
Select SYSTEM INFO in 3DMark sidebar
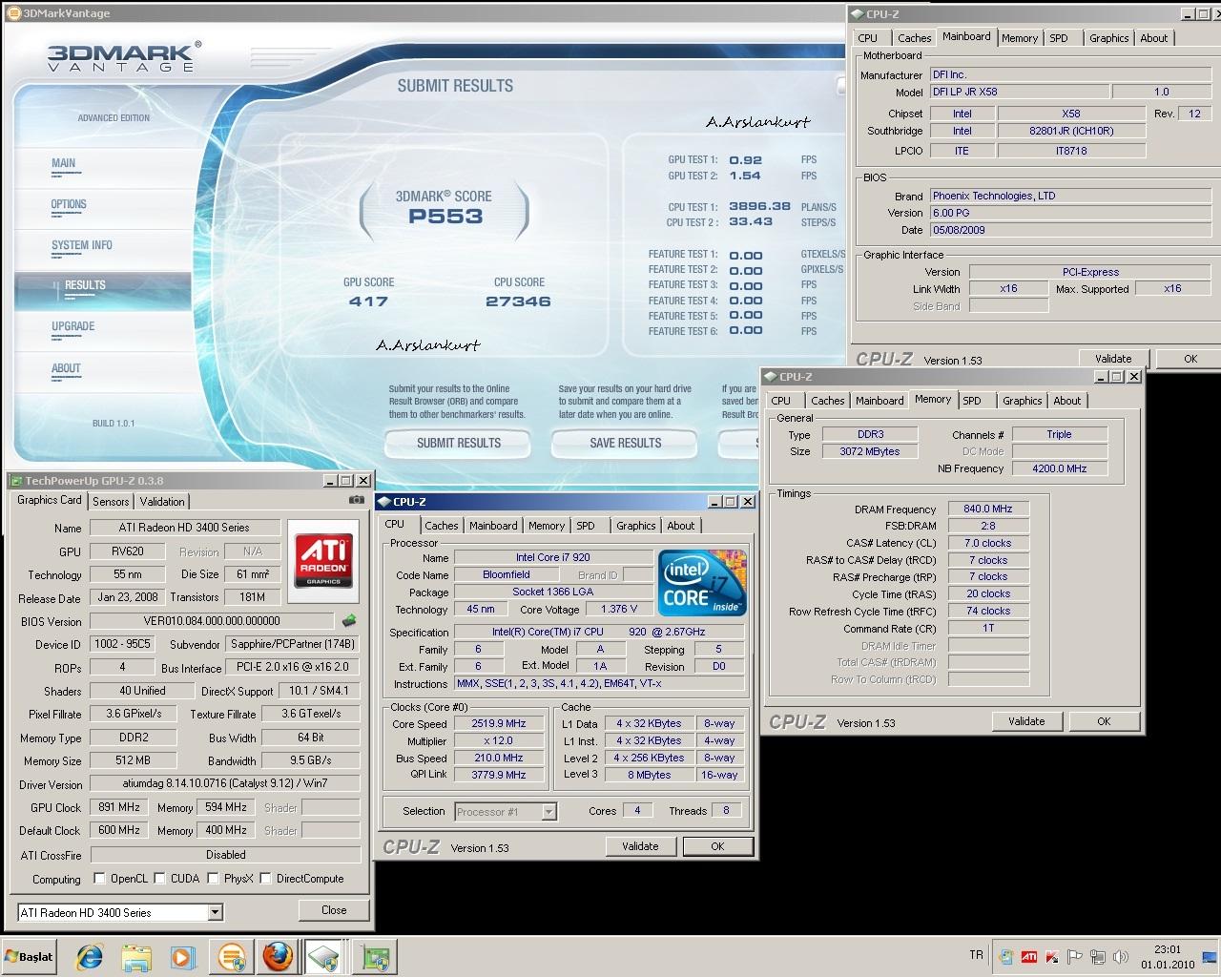(82, 245)
